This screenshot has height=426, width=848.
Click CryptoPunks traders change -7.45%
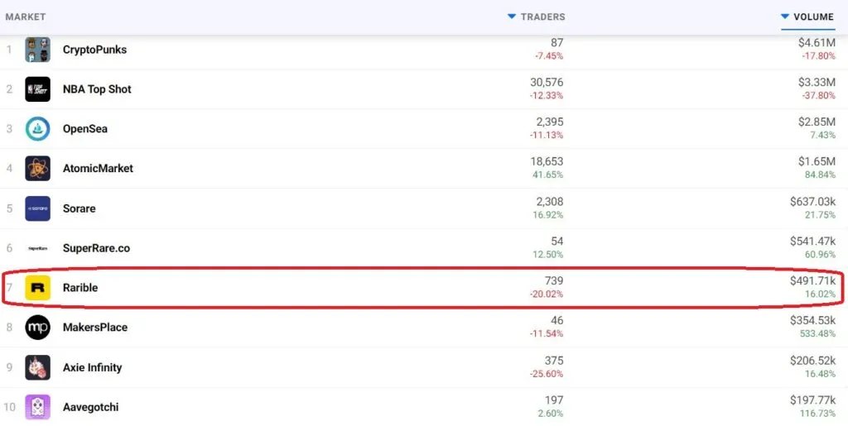549,56
